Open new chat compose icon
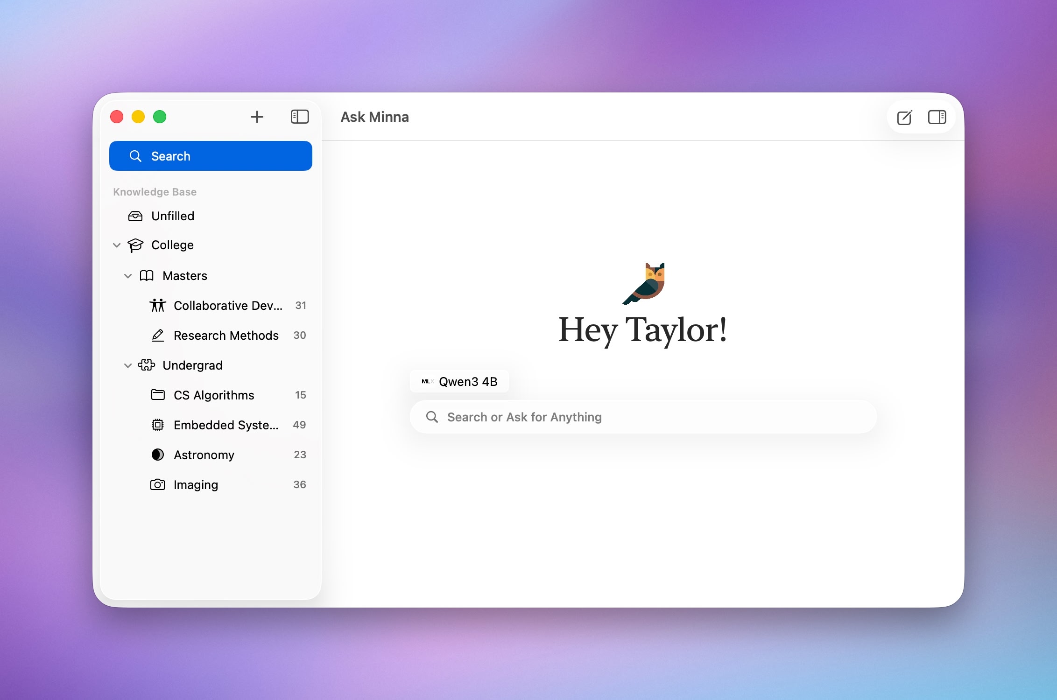The width and height of the screenshot is (1057, 700). coord(905,117)
